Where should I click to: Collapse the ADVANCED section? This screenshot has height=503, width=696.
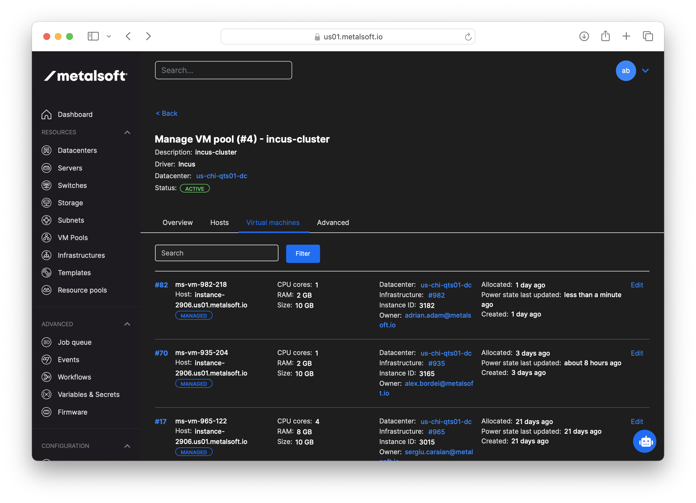tap(127, 324)
